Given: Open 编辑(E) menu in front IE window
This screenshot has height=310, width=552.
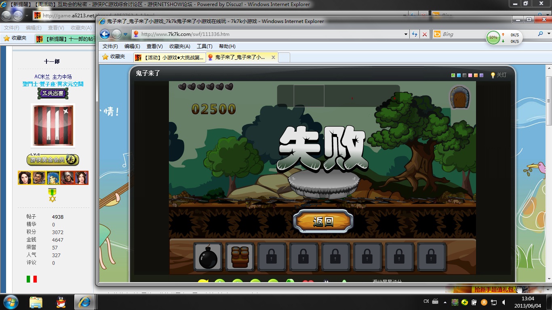Looking at the screenshot, I should coord(132,46).
